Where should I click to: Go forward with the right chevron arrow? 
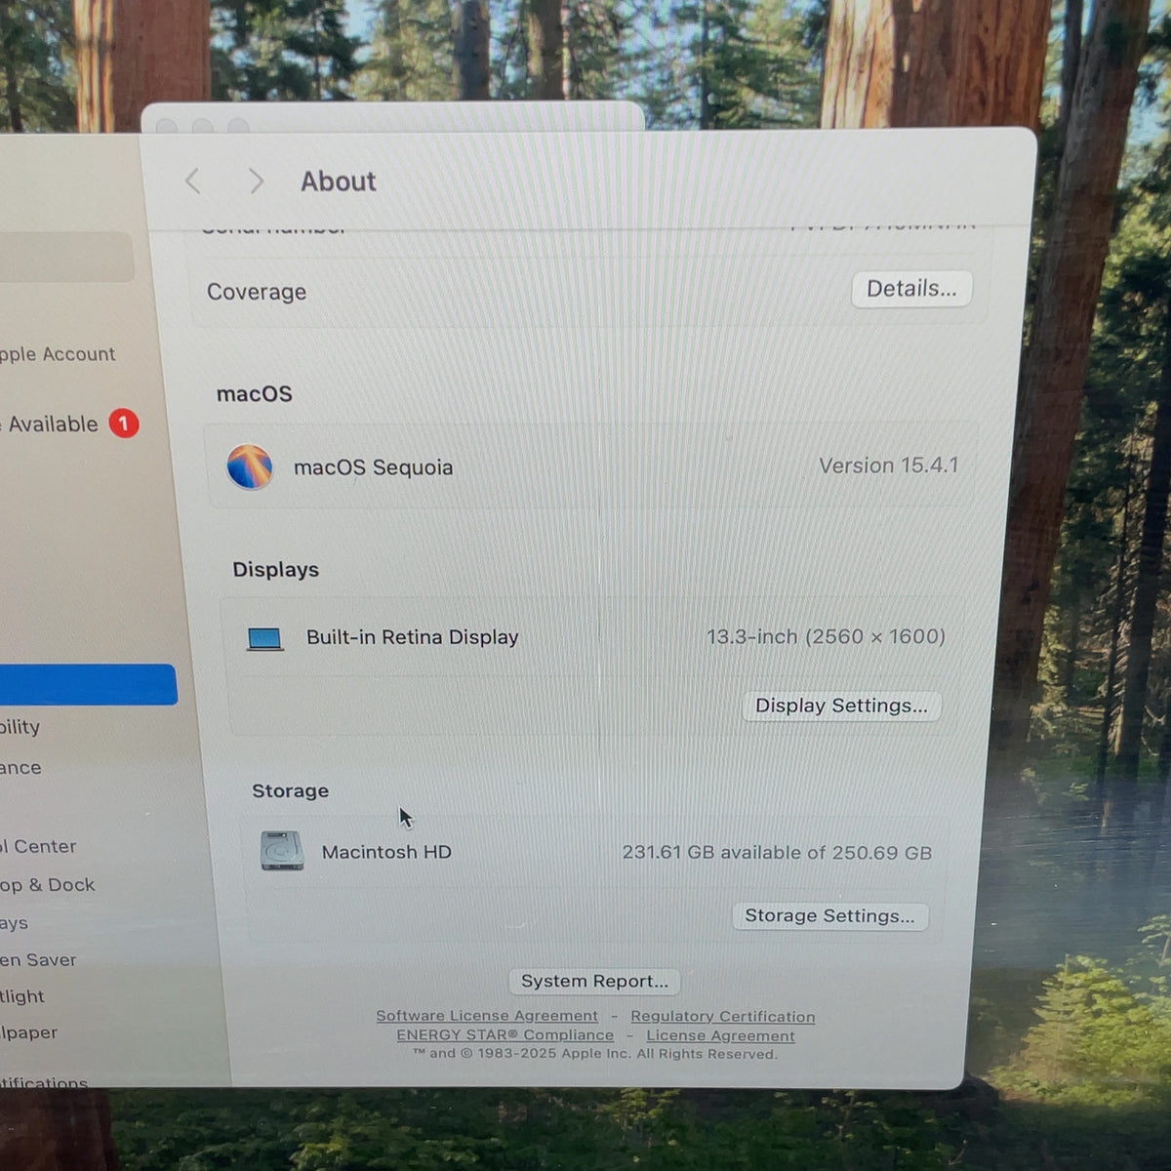[x=256, y=181]
